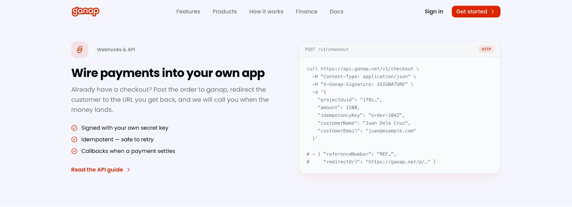Screen dimensions: 572x207
Task: Click chevron arrow after 'Read the API guide'
Action: tap(128, 170)
